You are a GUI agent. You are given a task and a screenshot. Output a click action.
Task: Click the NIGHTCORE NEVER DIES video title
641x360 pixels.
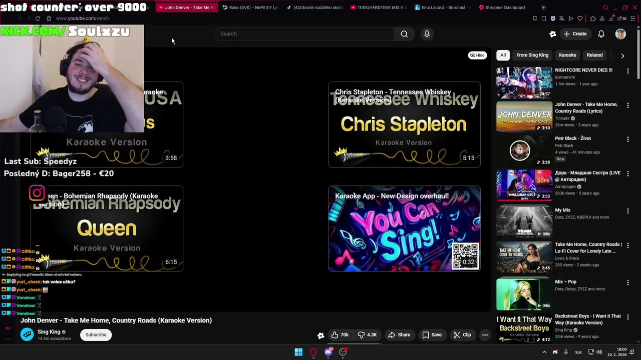[x=583, y=70]
